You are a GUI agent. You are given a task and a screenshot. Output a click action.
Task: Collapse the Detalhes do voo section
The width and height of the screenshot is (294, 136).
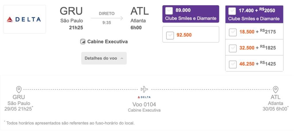[104, 58]
